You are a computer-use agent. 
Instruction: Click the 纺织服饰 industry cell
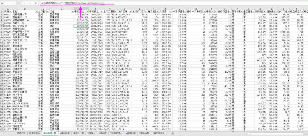point(61,106)
